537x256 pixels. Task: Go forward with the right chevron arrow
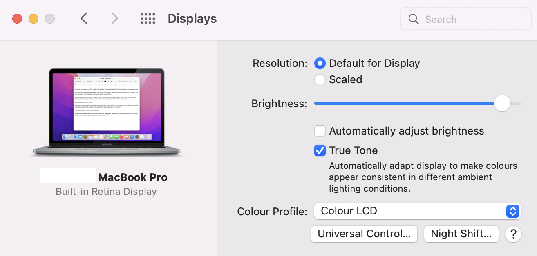pos(115,19)
